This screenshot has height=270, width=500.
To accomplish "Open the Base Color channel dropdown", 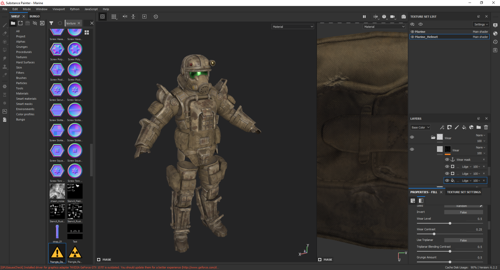I will (420, 127).
